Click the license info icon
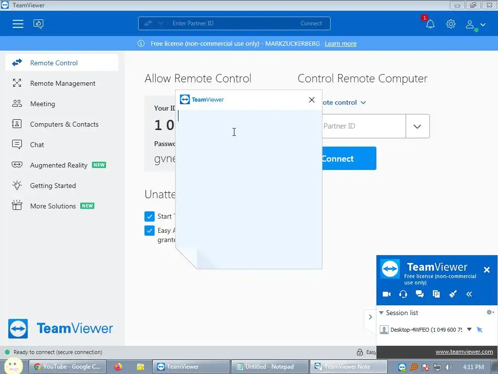Viewport: 498px width, 374px height. pos(141,43)
